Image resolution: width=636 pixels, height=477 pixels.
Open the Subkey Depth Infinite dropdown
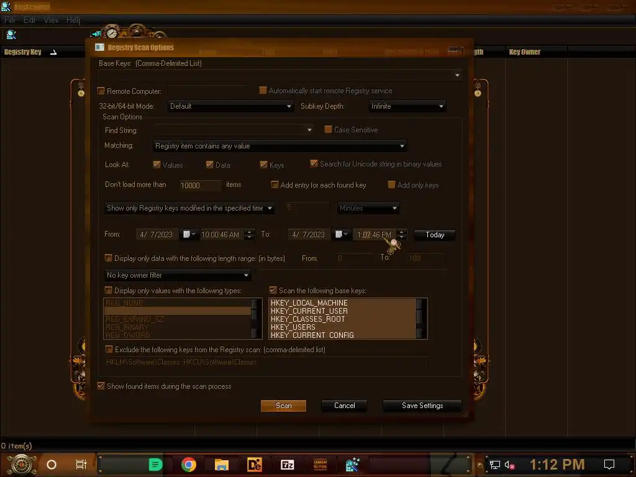(x=407, y=106)
